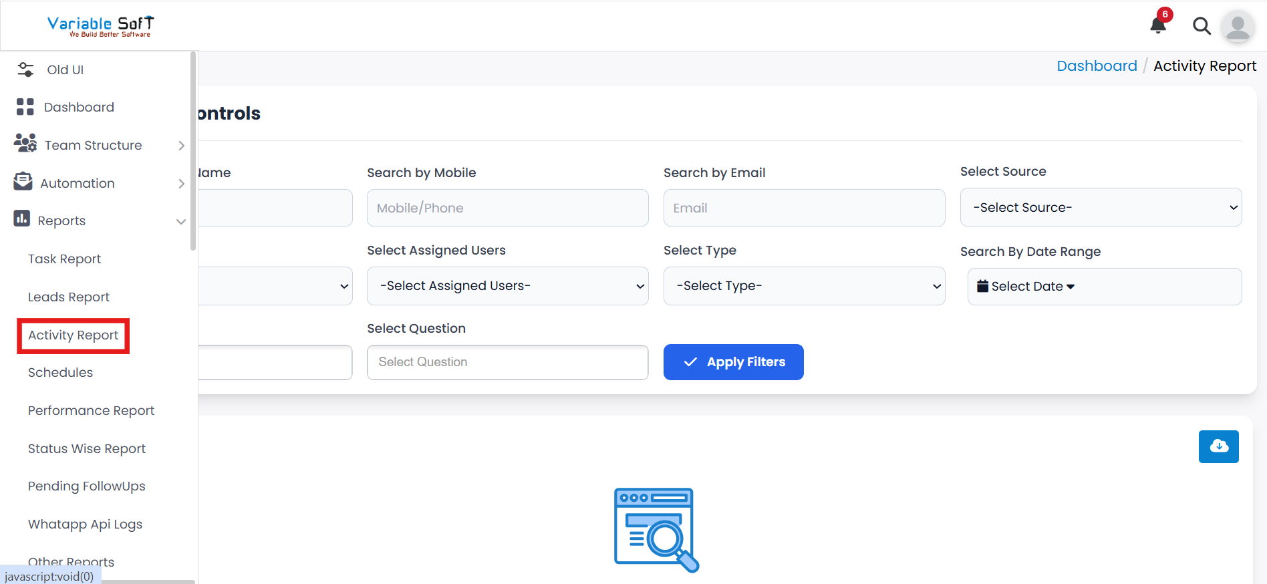
Task: Collapse the Reports menu section
Action: click(x=180, y=221)
